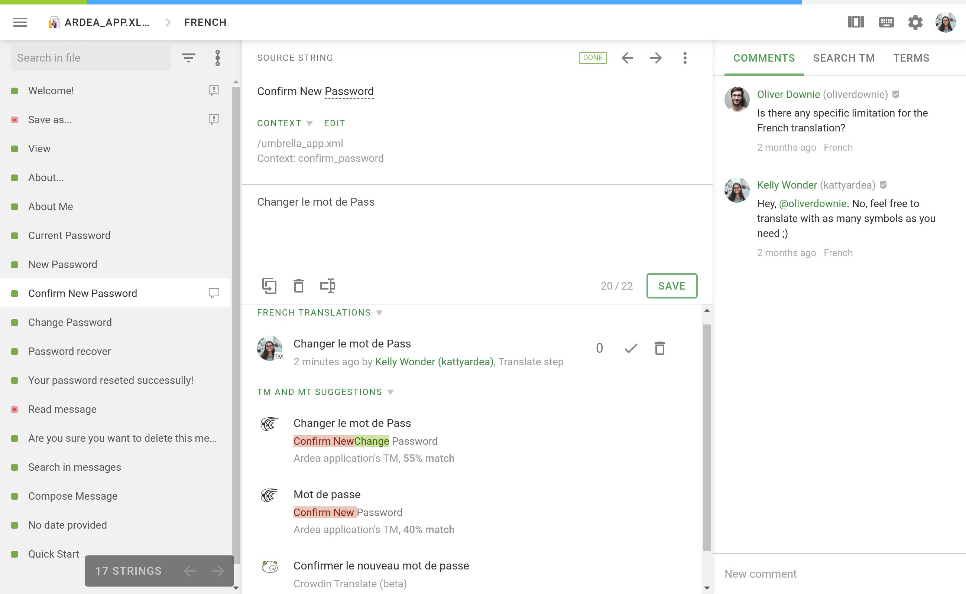The height and width of the screenshot is (594, 966).
Task: Open the string filter options
Action: click(x=188, y=58)
